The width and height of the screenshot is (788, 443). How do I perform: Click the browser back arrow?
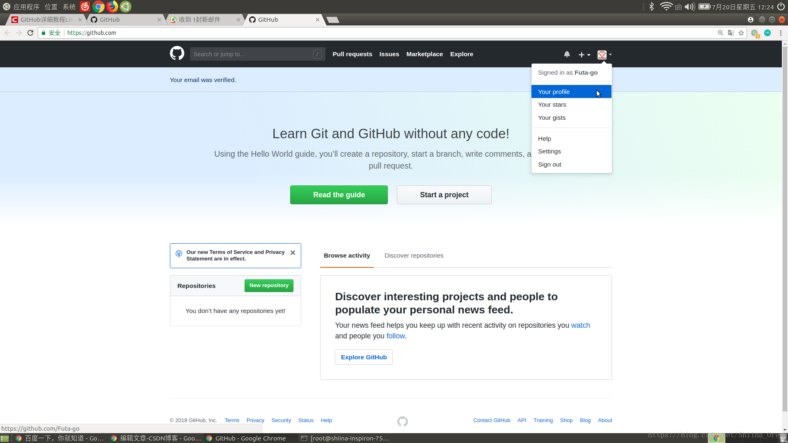7,33
